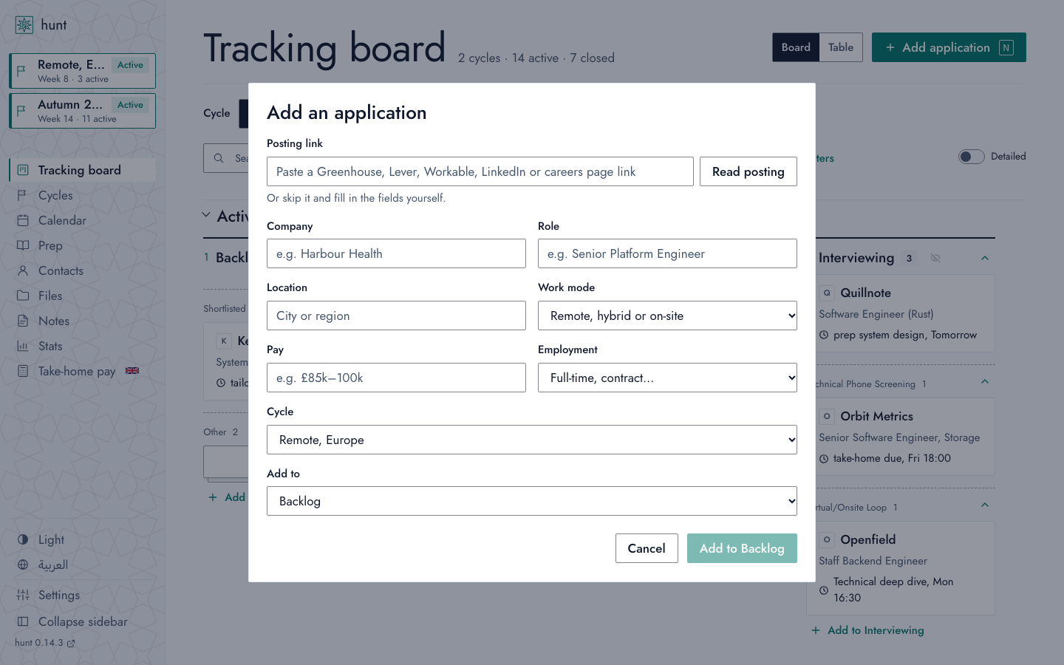This screenshot has width=1064, height=665.
Task: Click the Contacts person icon
Action: click(x=23, y=270)
